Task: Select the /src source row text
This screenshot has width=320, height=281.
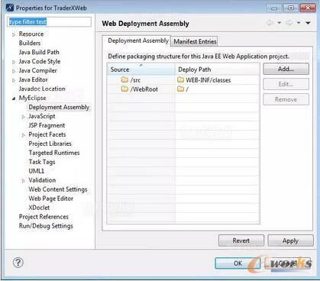Action: [x=135, y=80]
